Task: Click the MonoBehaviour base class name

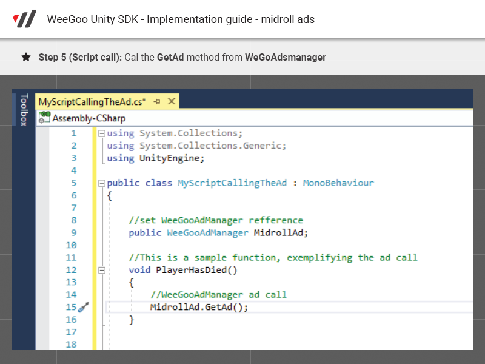Action: [338, 183]
